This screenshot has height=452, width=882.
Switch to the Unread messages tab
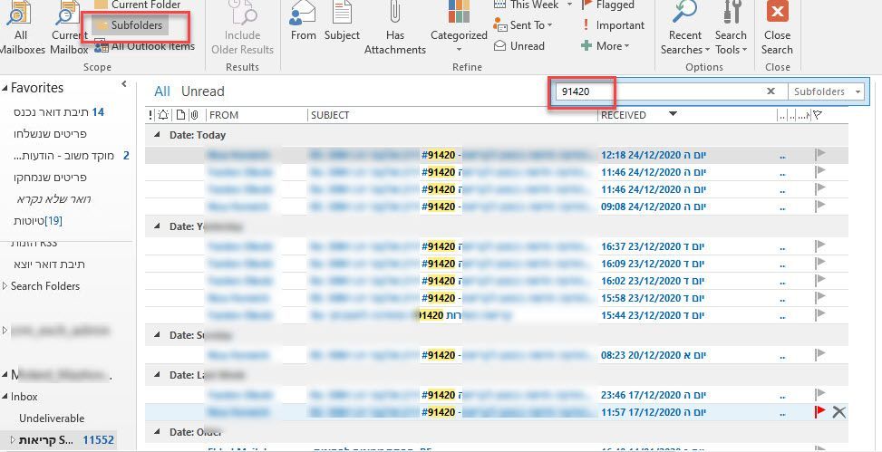tap(202, 91)
